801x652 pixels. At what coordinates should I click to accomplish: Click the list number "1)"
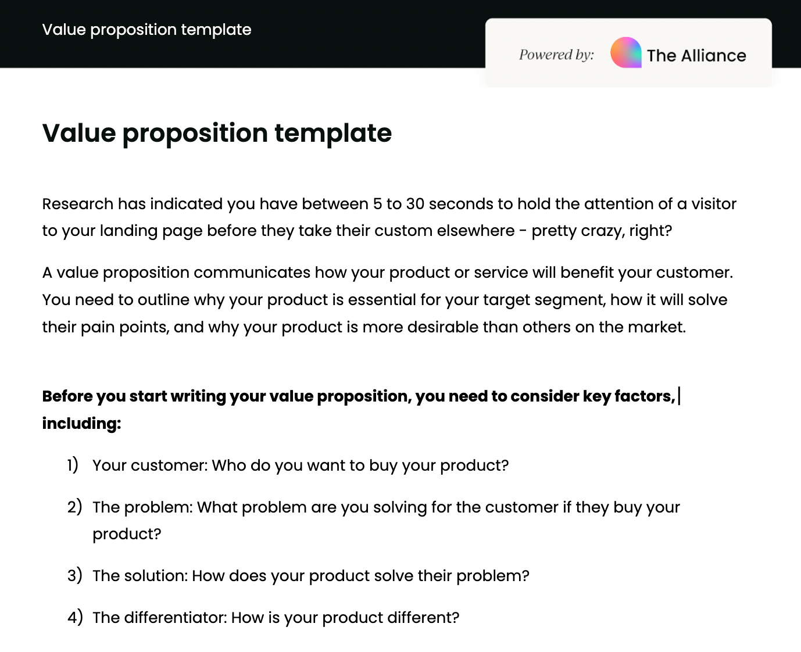tap(73, 465)
